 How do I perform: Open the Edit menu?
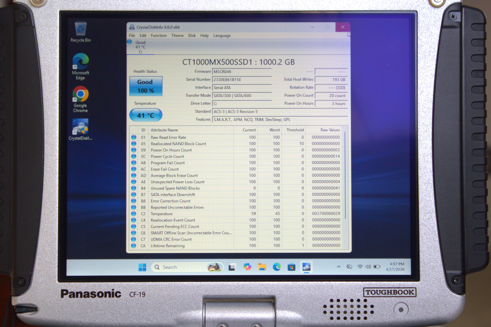click(143, 36)
